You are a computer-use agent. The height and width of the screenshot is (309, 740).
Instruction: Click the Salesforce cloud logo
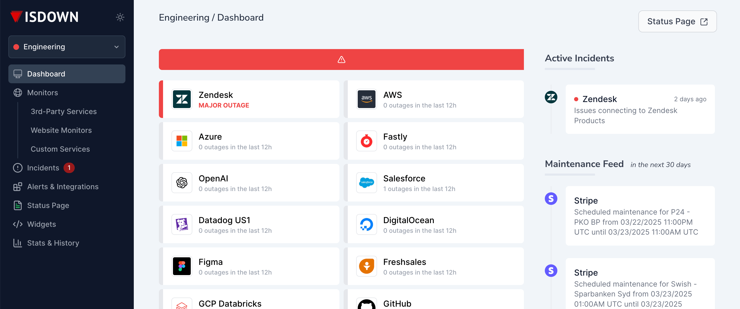(x=366, y=183)
